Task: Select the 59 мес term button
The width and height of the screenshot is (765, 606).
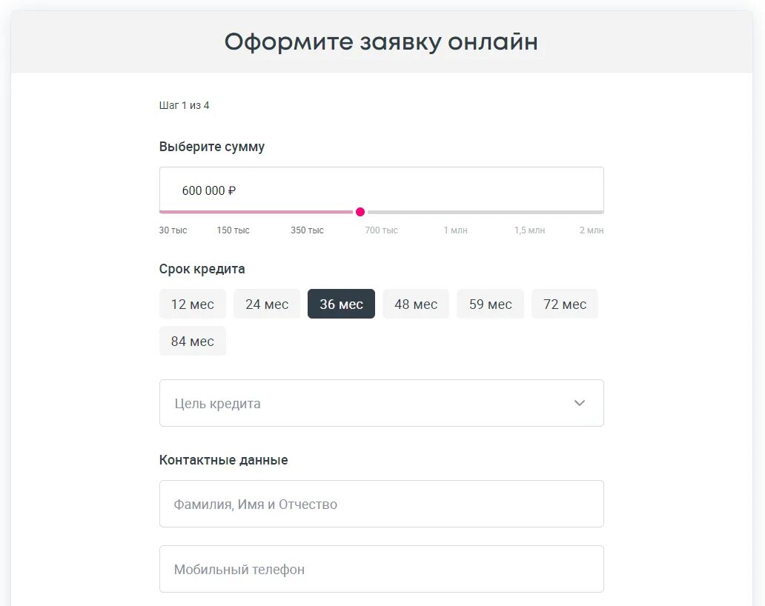Action: click(490, 304)
